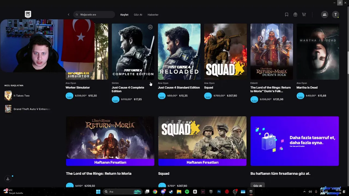Click the taskbar Ara search box
This screenshot has height=196, width=349.
(123, 192)
